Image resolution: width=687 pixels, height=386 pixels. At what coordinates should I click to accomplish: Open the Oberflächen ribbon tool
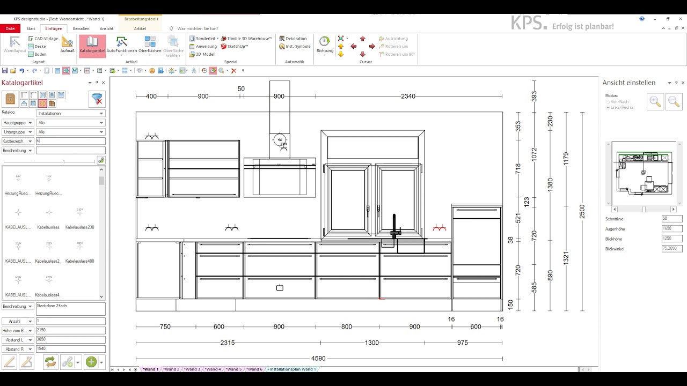[x=150, y=46]
